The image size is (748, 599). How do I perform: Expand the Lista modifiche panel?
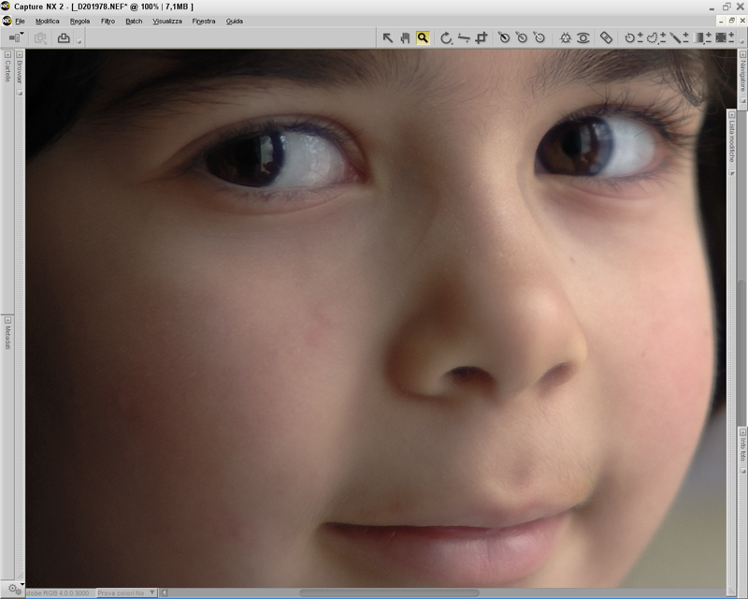(x=732, y=115)
